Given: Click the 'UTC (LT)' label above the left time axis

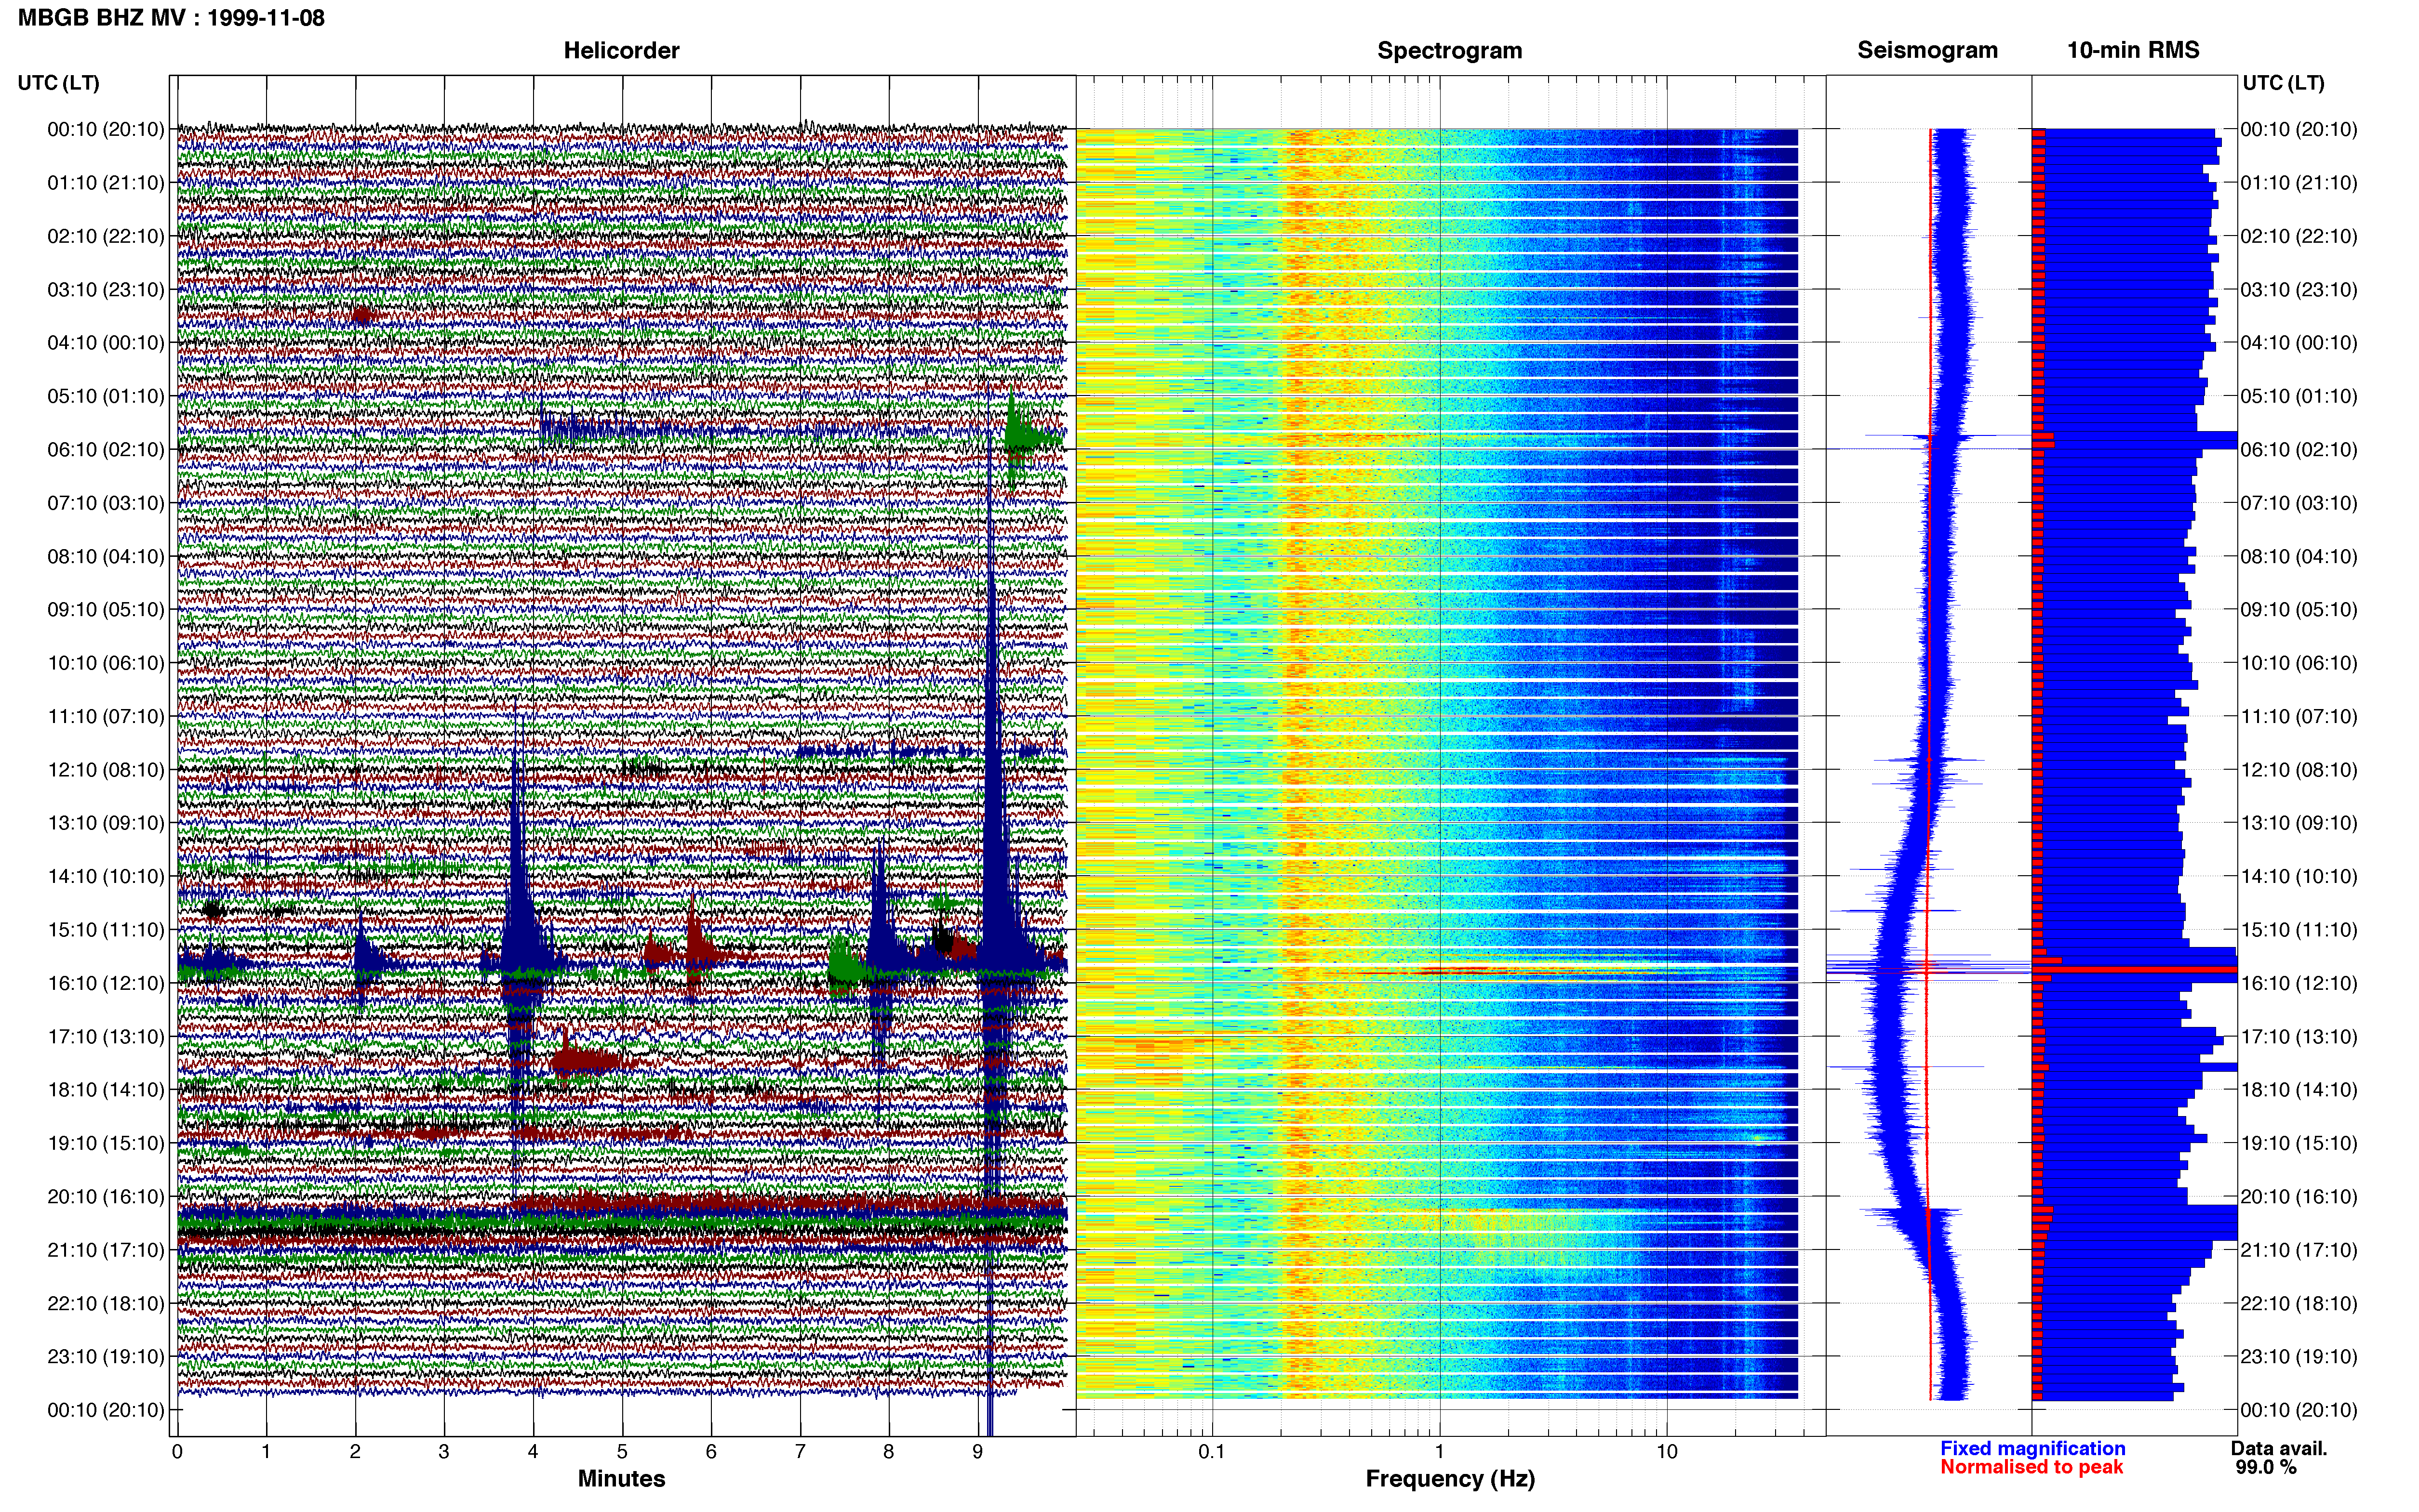Looking at the screenshot, I should pos(58,83).
